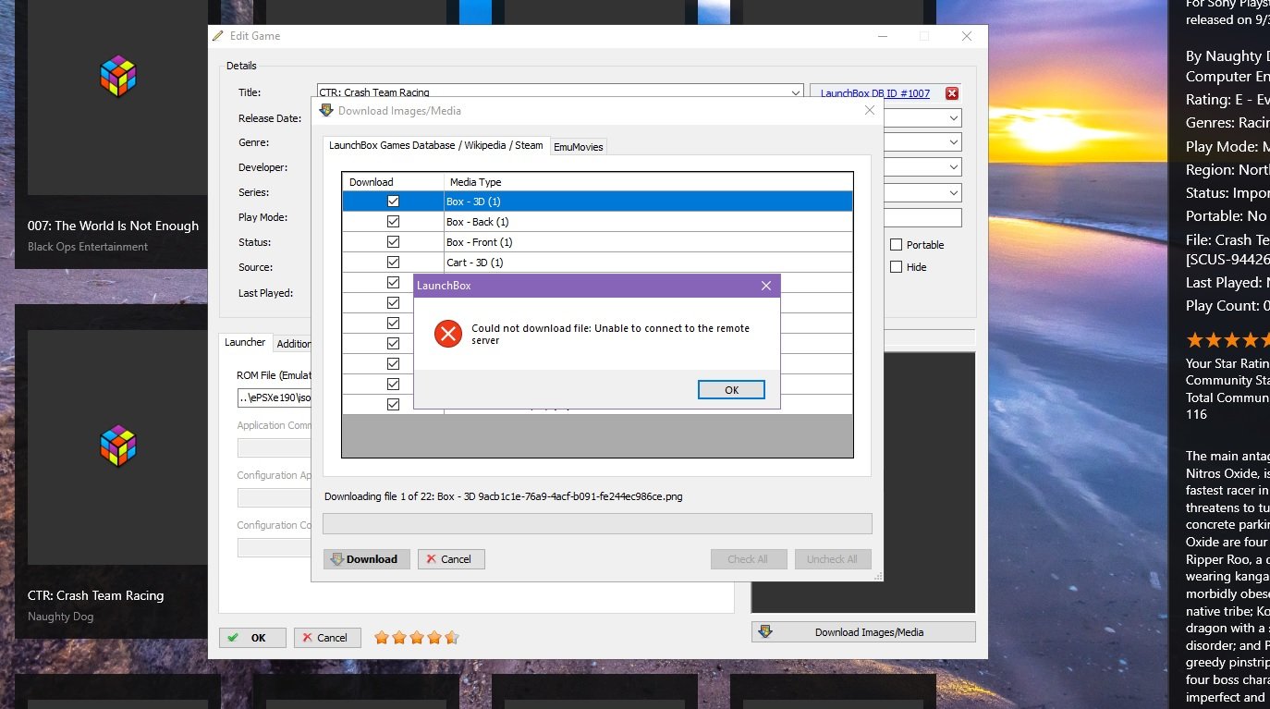Close the LaunchBox error popup with X
The image size is (1270, 709).
[x=765, y=286]
